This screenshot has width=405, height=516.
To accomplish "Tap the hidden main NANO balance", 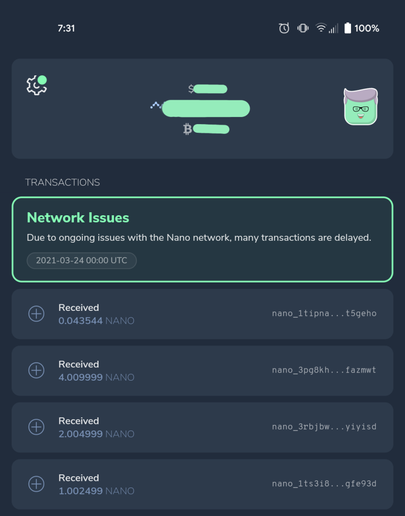I will click(x=206, y=108).
